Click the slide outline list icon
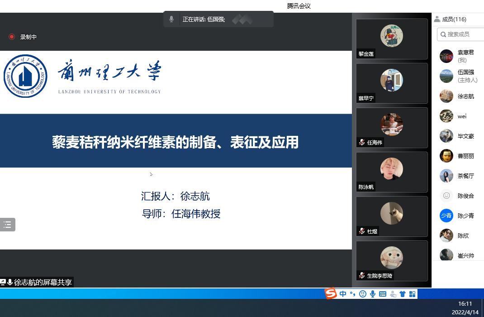 [x=7, y=225]
